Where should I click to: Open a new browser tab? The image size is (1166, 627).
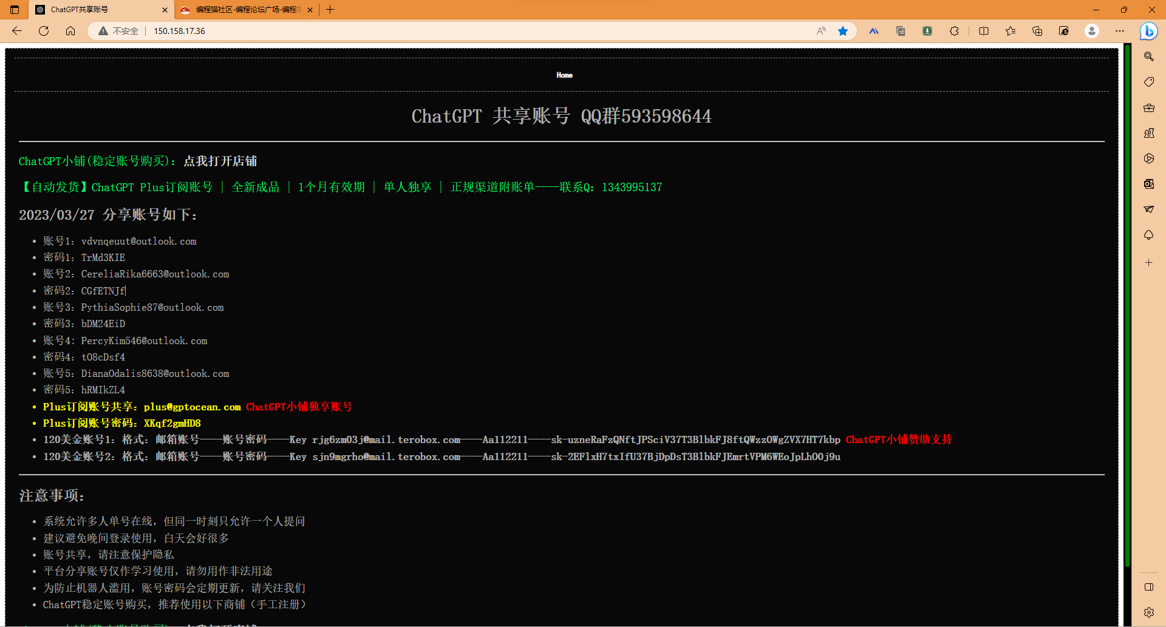330,10
